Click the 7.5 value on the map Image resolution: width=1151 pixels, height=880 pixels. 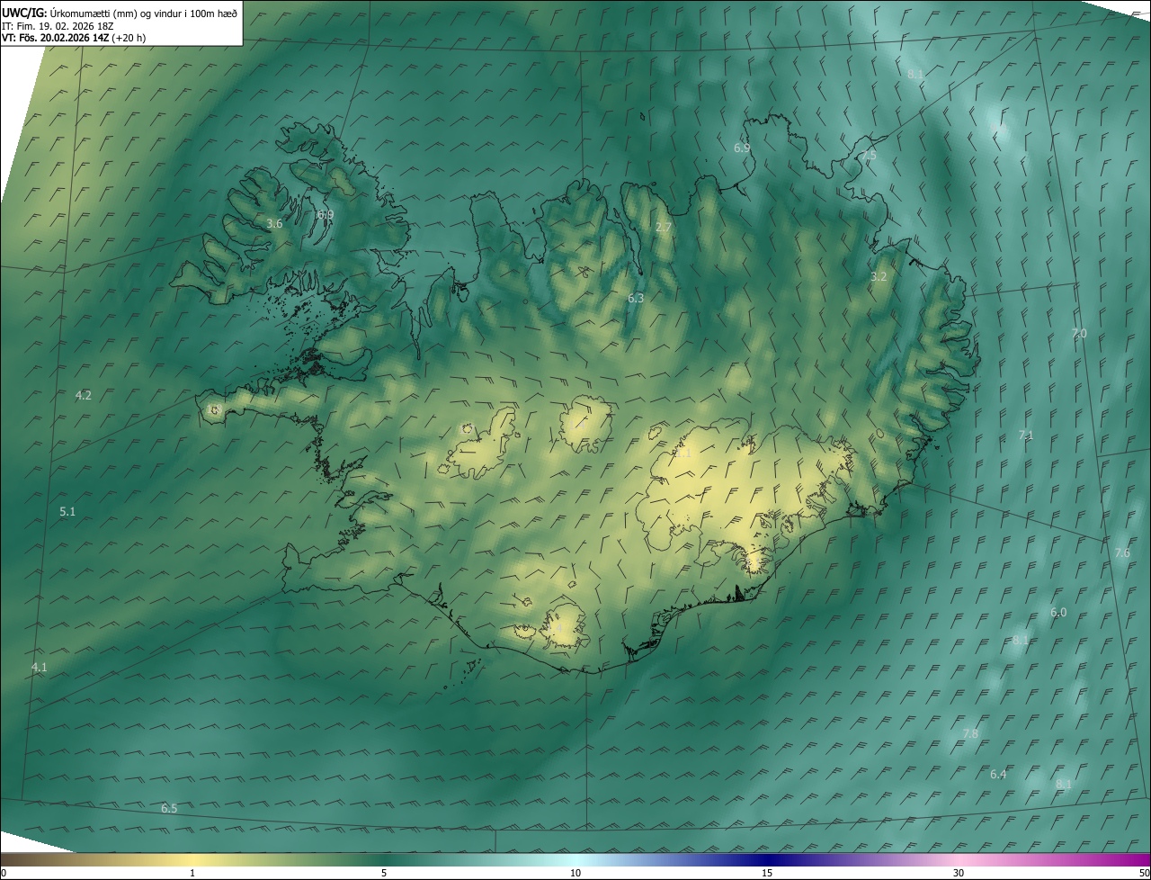click(868, 155)
